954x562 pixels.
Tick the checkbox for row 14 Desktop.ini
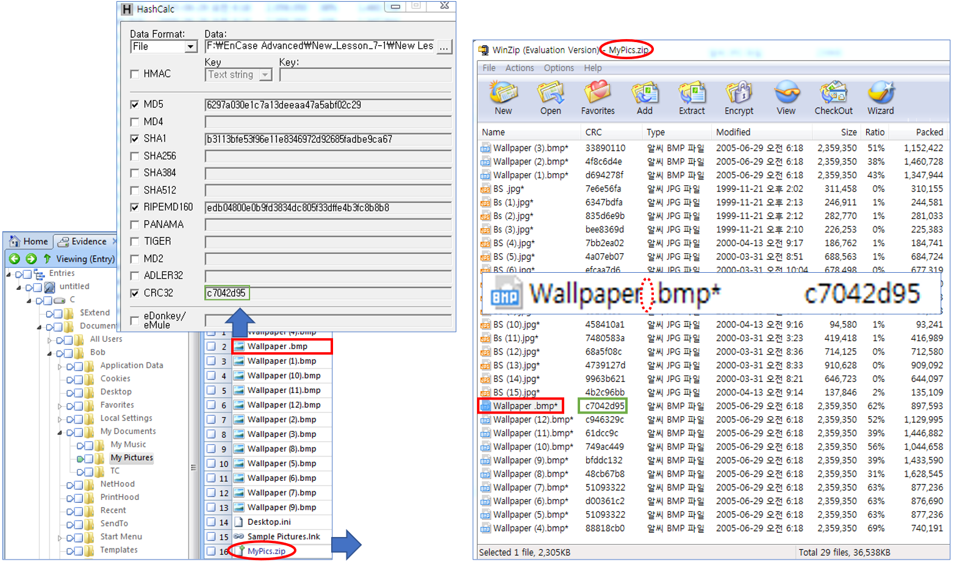211,522
